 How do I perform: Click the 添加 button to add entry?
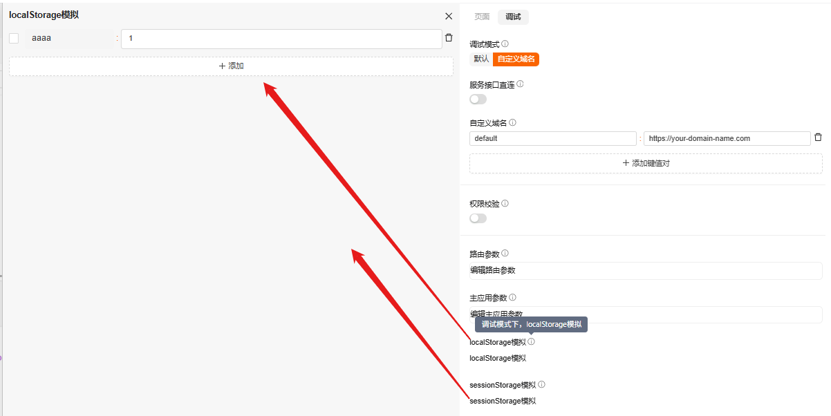point(230,65)
